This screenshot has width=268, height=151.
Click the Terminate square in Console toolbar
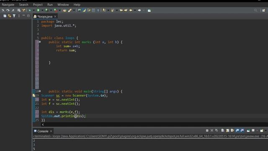click(207, 130)
